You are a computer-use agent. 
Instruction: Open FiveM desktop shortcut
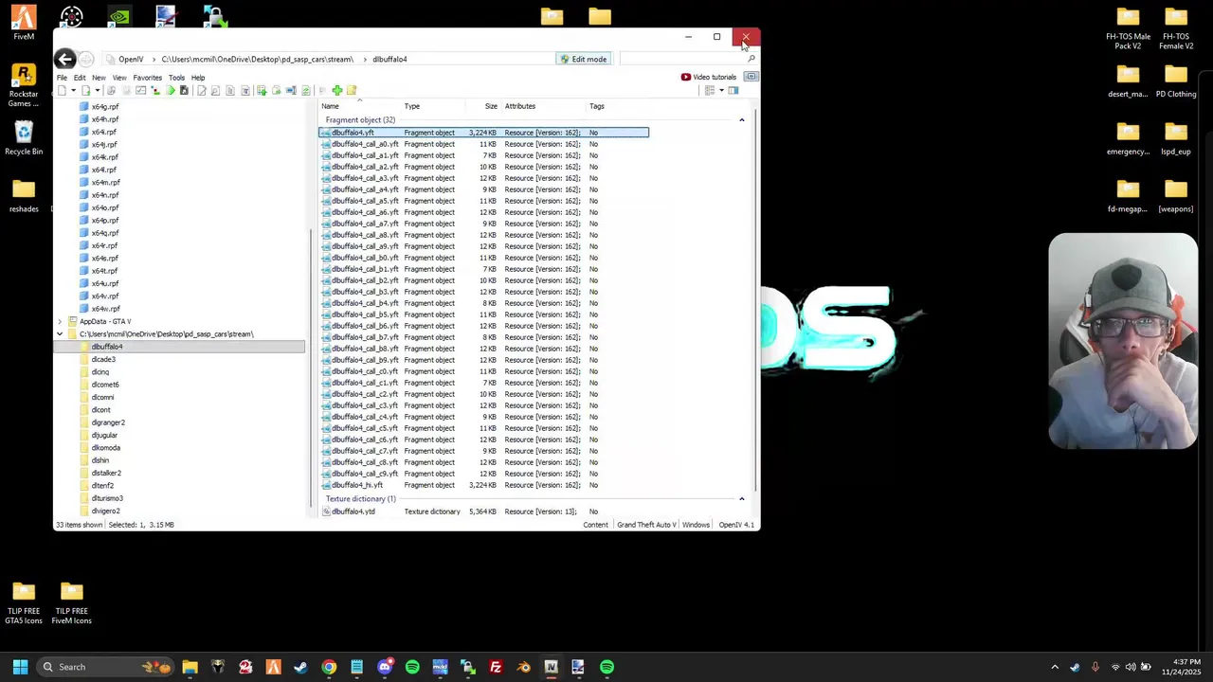tap(24, 23)
